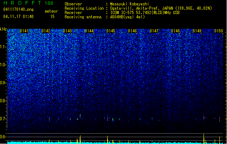Click the 0.9 kHz axis label

pyautogui.click(x=3, y=83)
